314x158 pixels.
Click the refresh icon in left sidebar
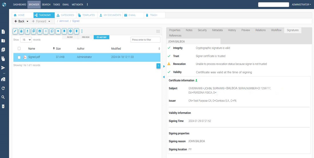pos(3,88)
